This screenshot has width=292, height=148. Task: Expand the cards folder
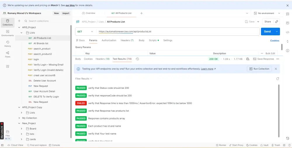click(22, 139)
